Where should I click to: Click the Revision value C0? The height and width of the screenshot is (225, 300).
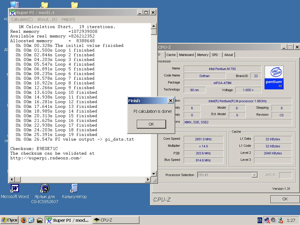[x=282, y=115]
